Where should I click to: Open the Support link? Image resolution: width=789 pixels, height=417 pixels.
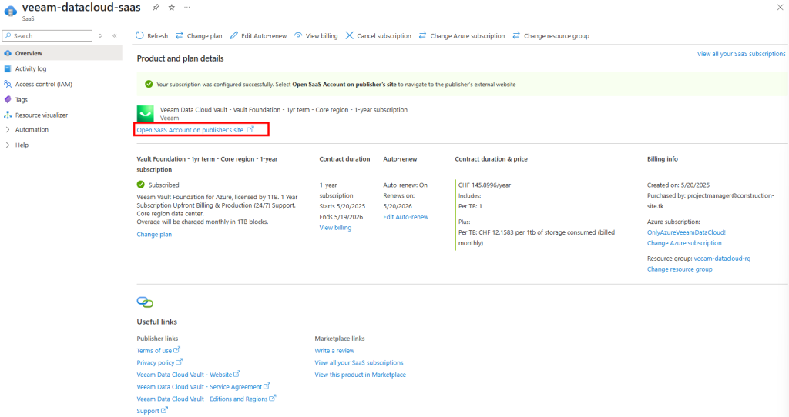click(x=152, y=411)
